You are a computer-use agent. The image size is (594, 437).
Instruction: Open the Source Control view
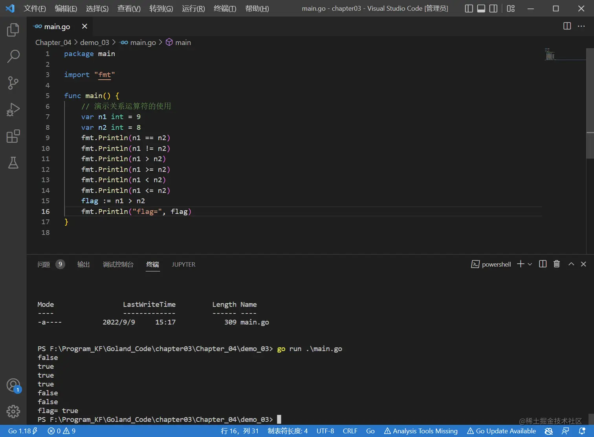(x=13, y=83)
